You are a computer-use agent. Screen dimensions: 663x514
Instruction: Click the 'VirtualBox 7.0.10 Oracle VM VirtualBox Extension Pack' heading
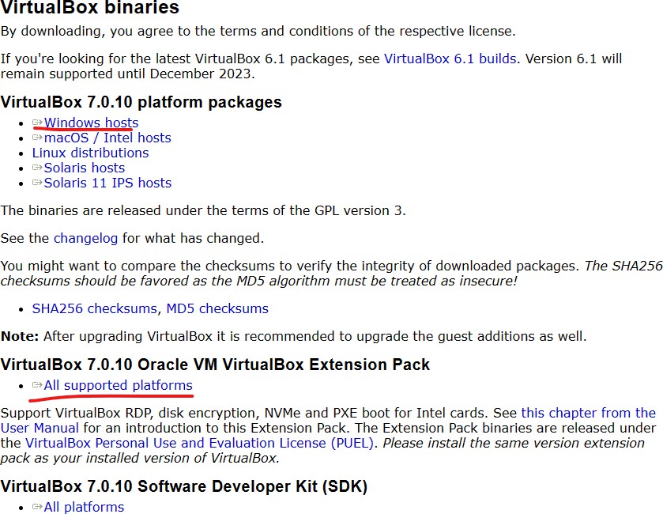(215, 365)
